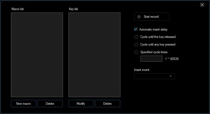Click the Insert event dropdown arrow
Image resolution: width=210 pixels, height=114 pixels.
coord(171,76)
